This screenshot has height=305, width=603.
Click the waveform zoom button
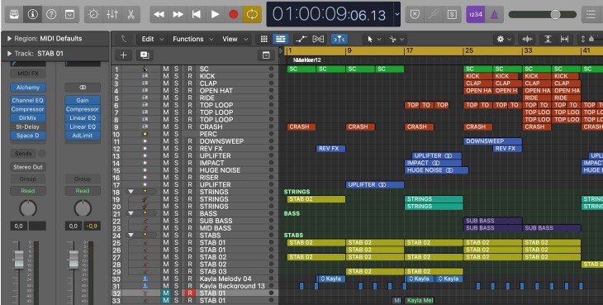527,39
